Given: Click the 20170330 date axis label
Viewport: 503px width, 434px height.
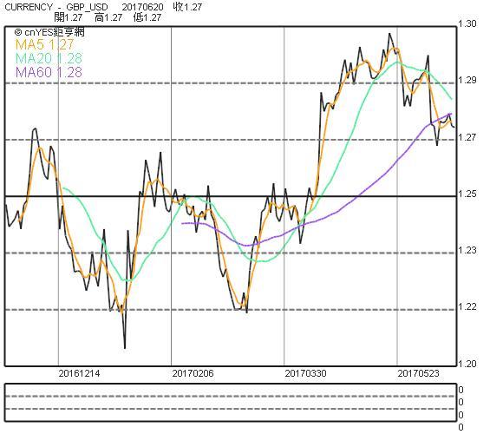Looking at the screenshot, I should (306, 373).
